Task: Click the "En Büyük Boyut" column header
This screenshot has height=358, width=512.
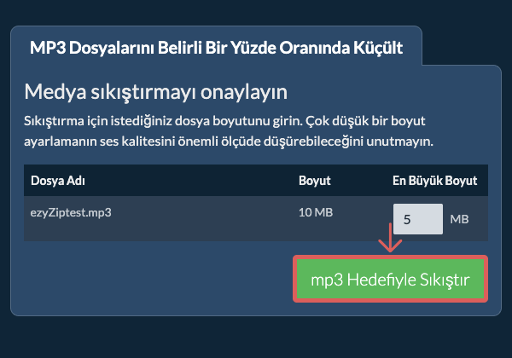Action: point(434,181)
